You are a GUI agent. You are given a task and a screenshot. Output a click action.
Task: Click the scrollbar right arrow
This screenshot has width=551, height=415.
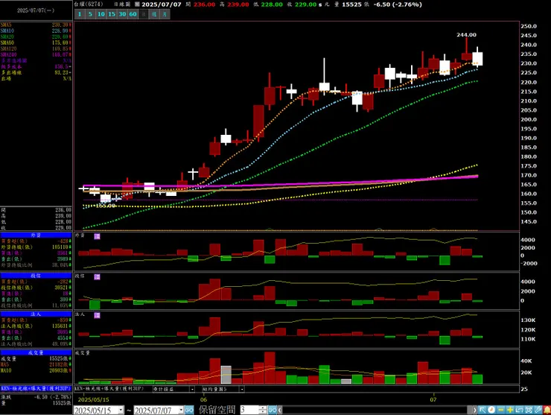(475, 410)
